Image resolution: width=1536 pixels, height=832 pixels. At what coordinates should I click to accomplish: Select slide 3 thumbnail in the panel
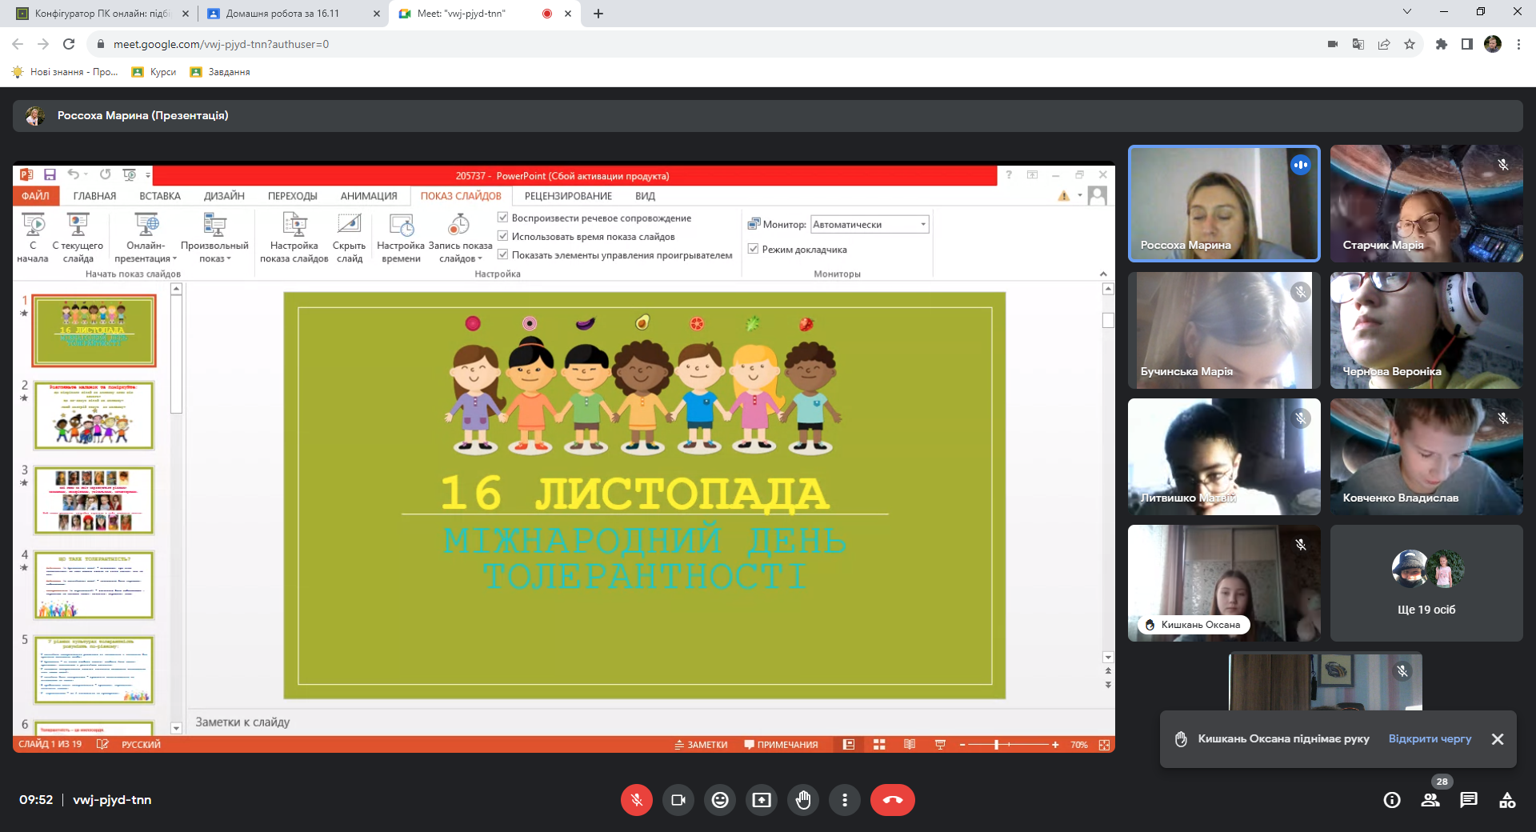coord(94,501)
